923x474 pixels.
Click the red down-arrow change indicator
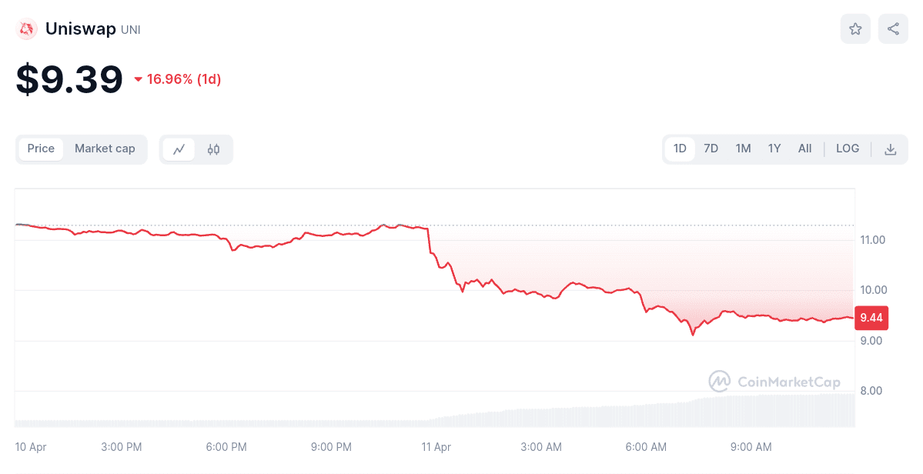pyautogui.click(x=139, y=79)
